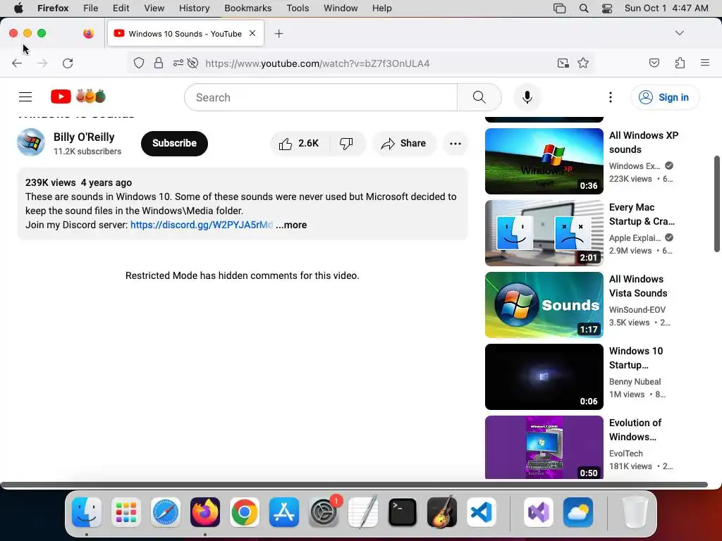This screenshot has height=541, width=722.
Task: Open the site permissions icon in address bar
Action: (x=178, y=63)
